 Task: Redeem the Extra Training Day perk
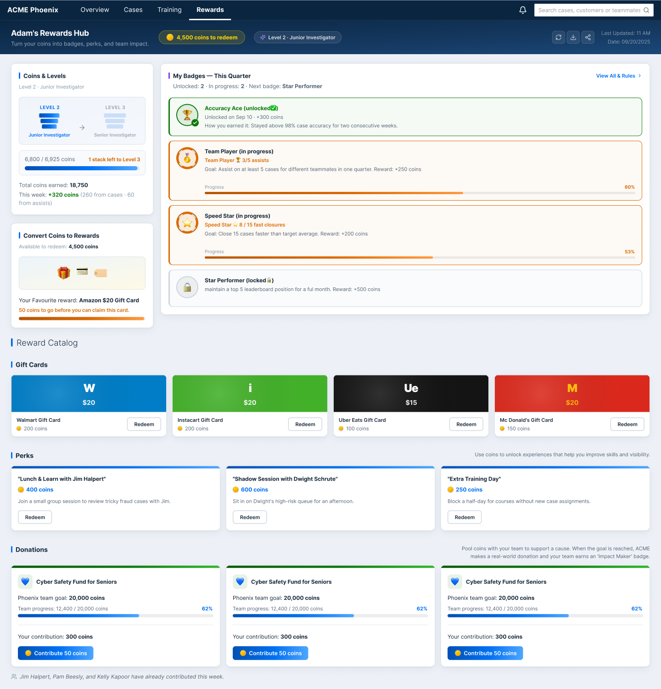(x=465, y=517)
